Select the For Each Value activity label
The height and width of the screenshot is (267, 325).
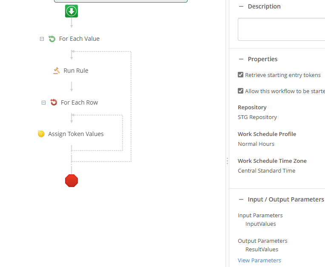coord(80,39)
